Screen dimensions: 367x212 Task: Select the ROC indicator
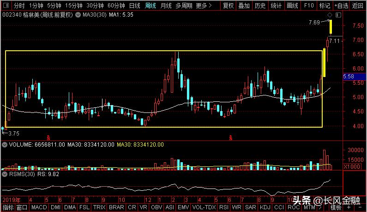point(294,207)
